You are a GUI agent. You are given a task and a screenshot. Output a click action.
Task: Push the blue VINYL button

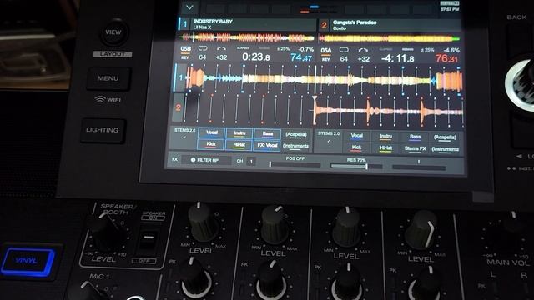(x=28, y=261)
